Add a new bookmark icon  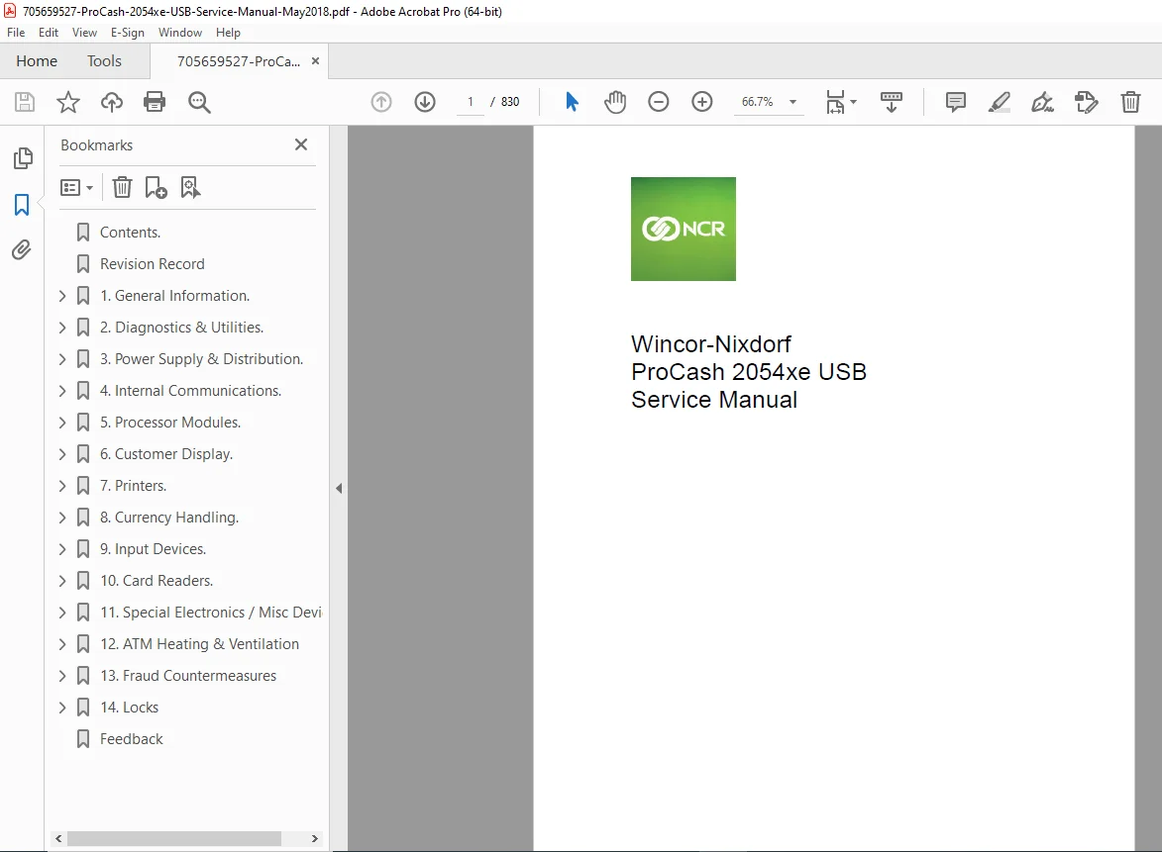point(156,187)
